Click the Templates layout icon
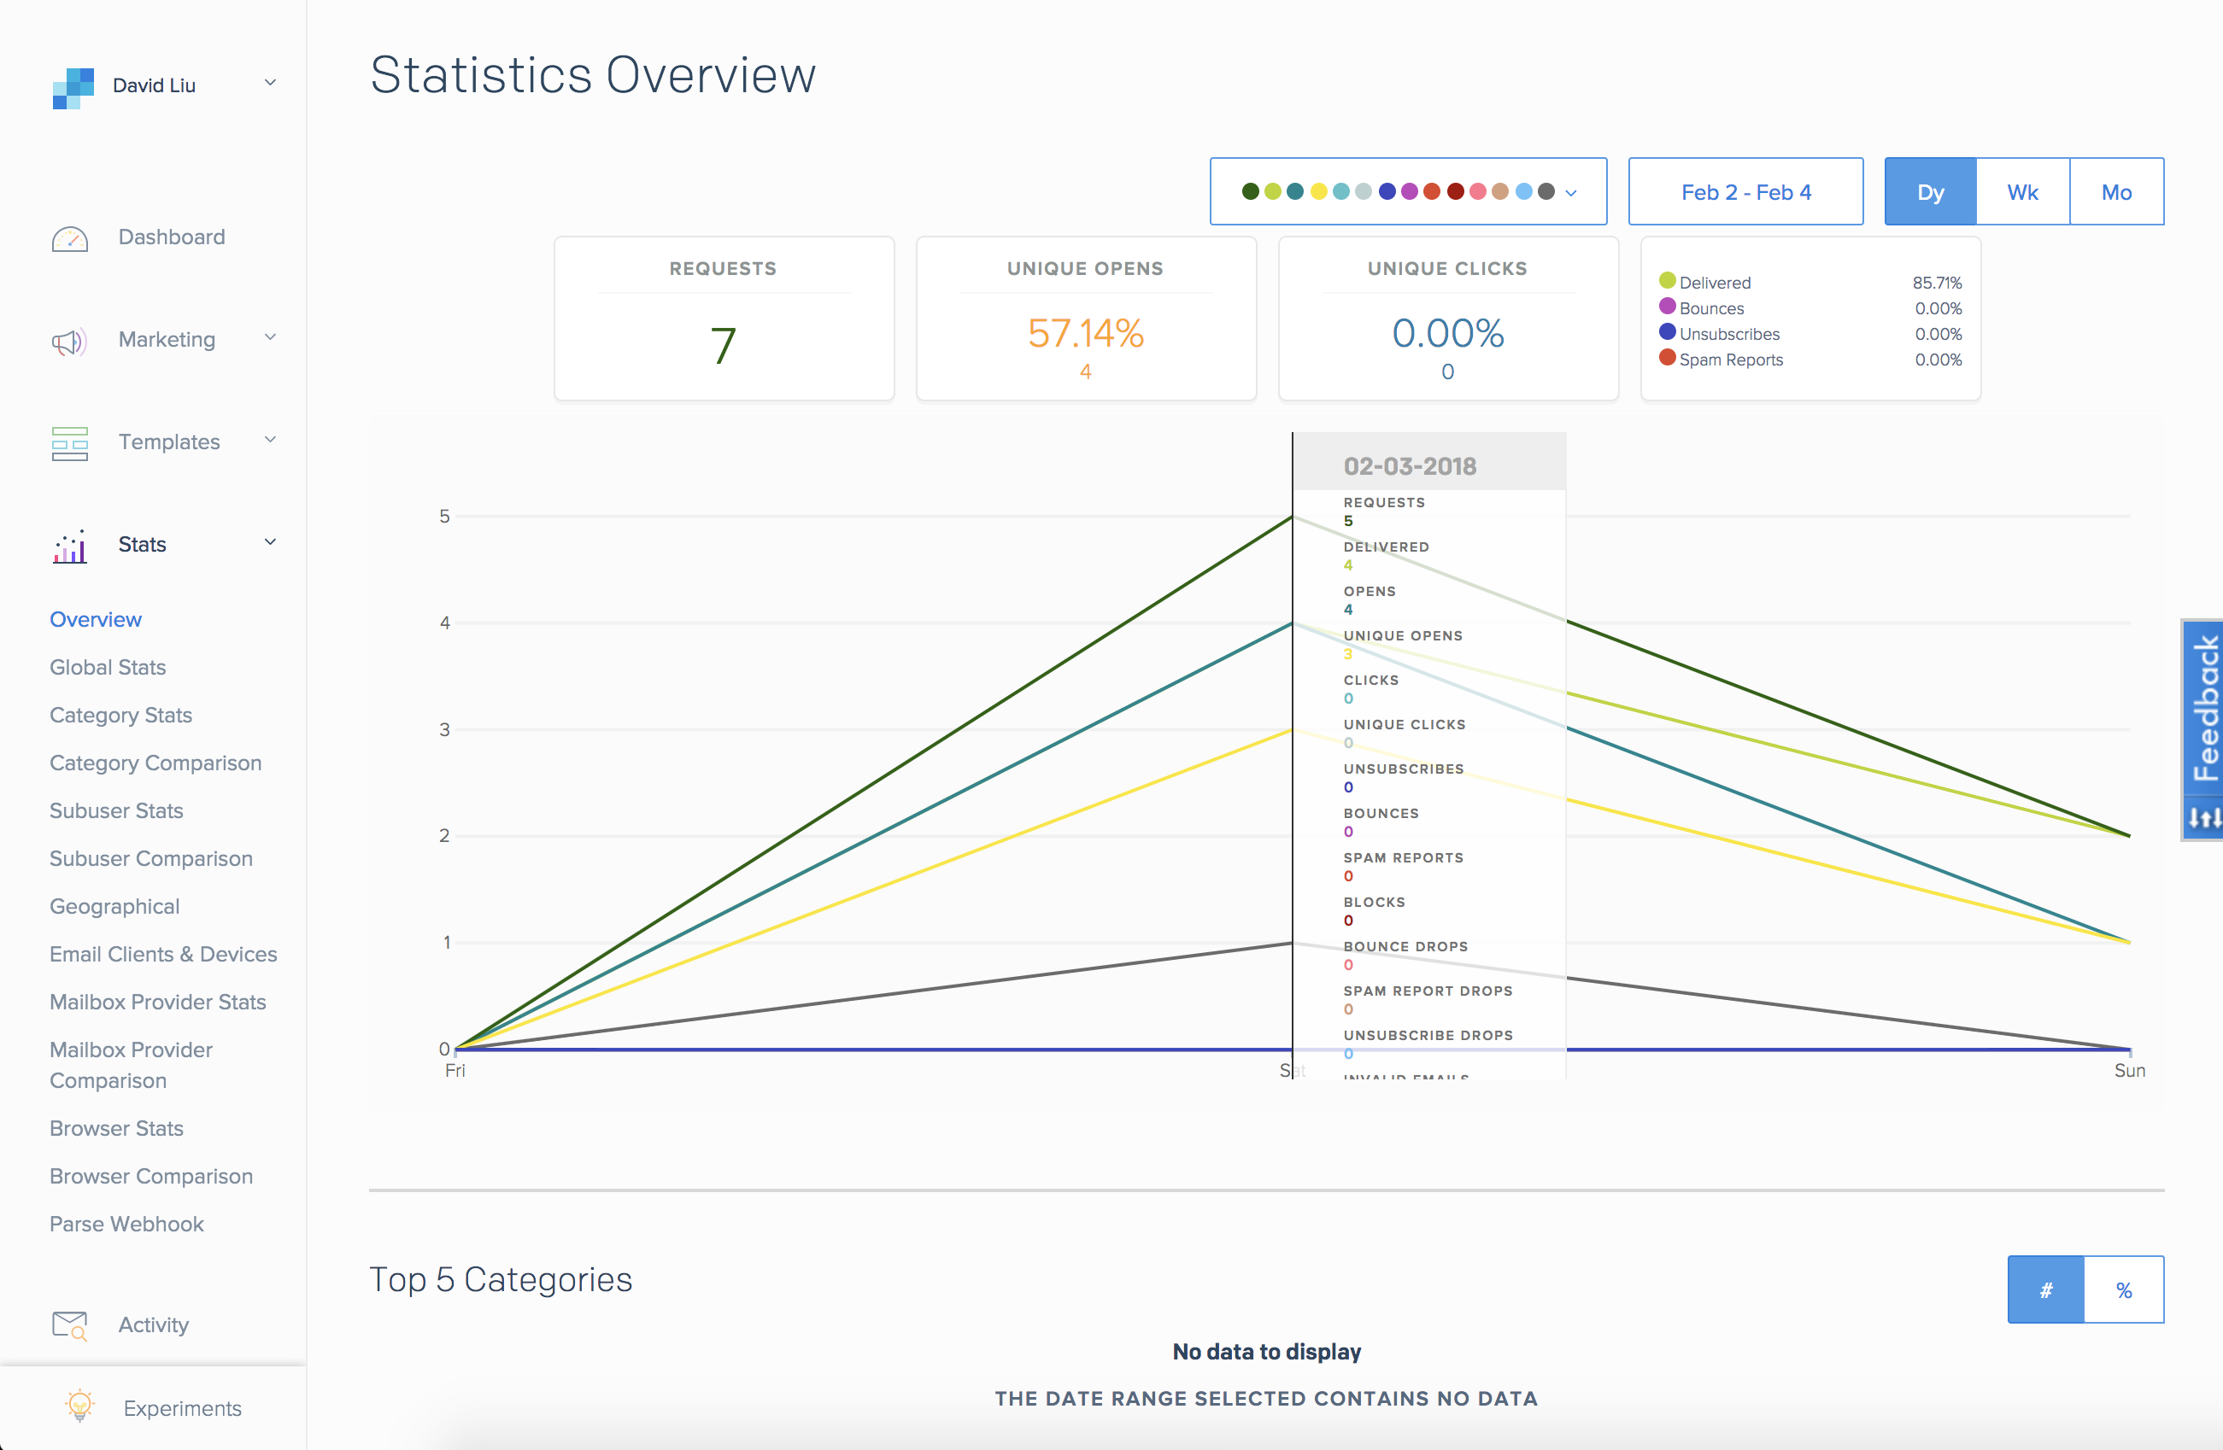Viewport: 2223px width, 1450px height. pos(70,443)
